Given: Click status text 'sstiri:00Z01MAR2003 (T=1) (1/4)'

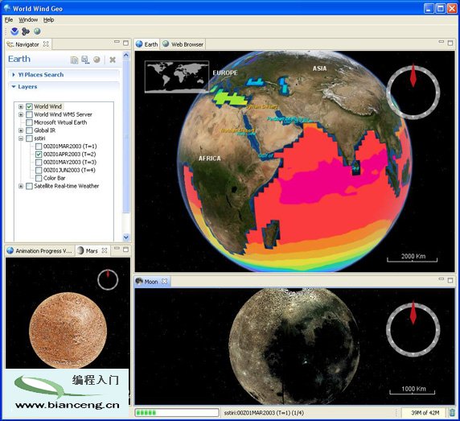Looking at the screenshot, I should (264, 413).
